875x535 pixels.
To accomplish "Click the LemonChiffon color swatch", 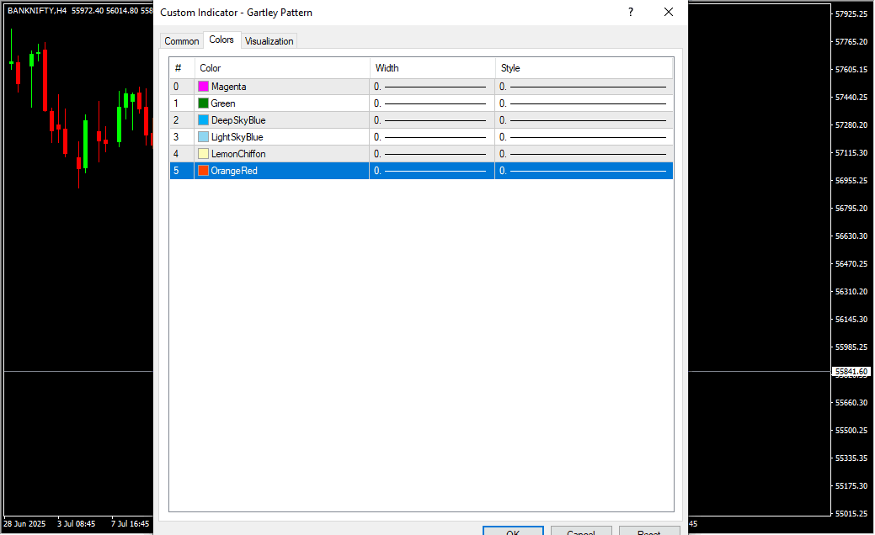I will 203,154.
